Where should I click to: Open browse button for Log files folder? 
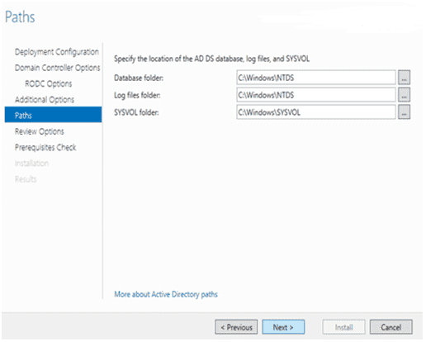[x=404, y=95]
